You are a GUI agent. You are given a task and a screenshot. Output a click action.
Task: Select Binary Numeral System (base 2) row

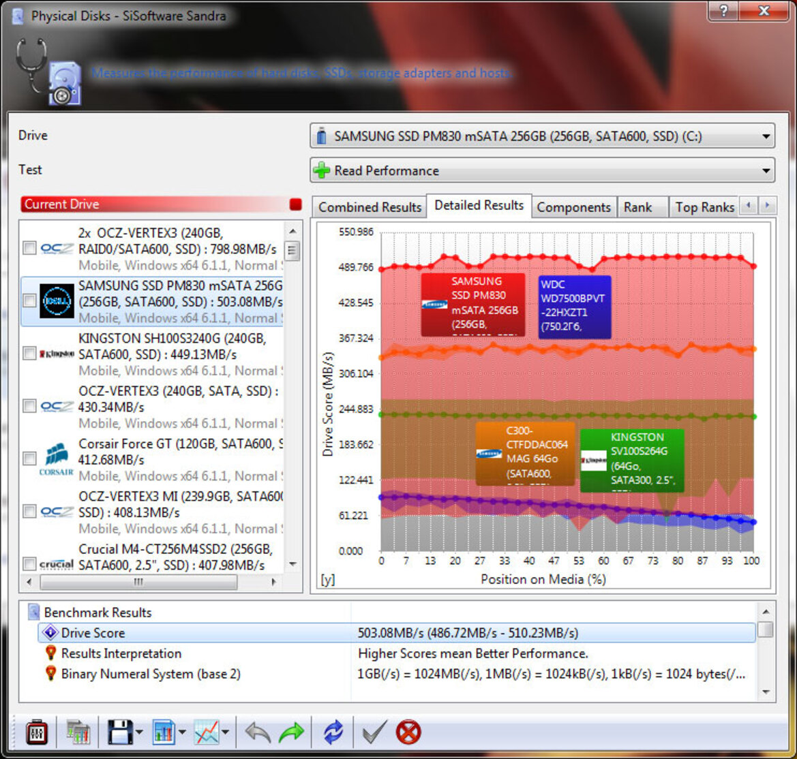tap(397, 674)
